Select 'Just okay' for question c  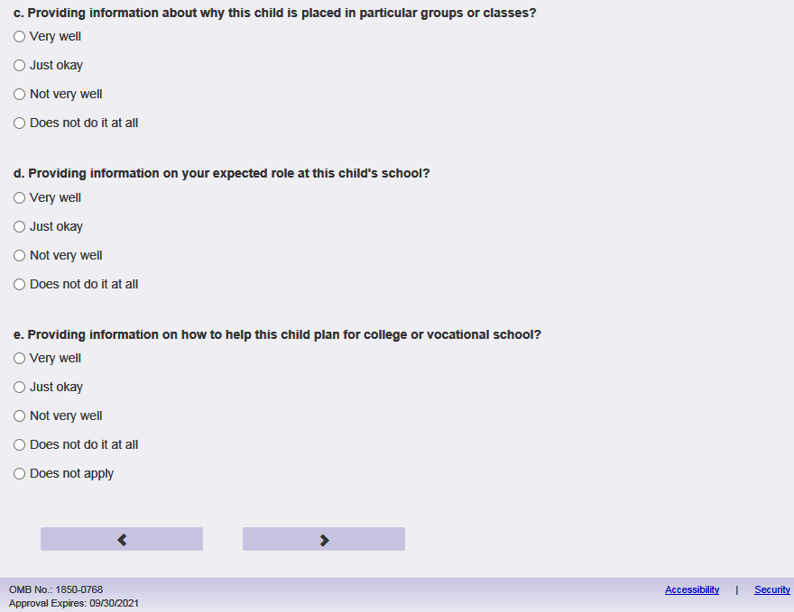click(x=20, y=66)
